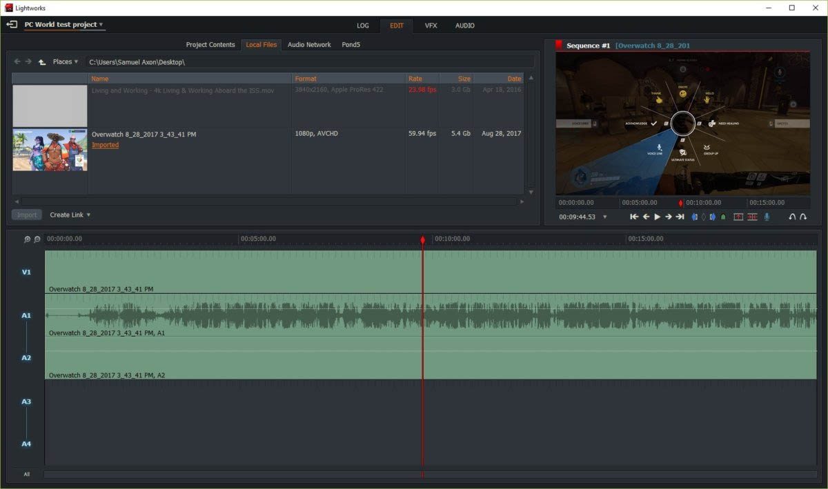Screen dimensions: 828x489
Task: Jump to the sequence end
Action: pos(680,217)
